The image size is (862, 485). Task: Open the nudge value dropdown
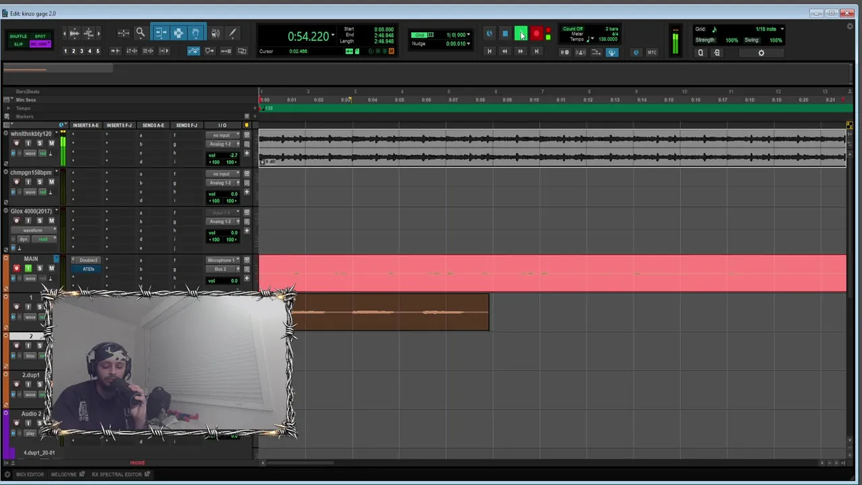pos(468,44)
